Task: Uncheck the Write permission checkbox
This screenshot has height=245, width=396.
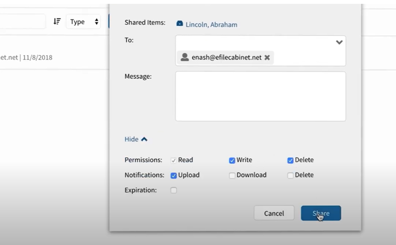Action: pos(232,160)
